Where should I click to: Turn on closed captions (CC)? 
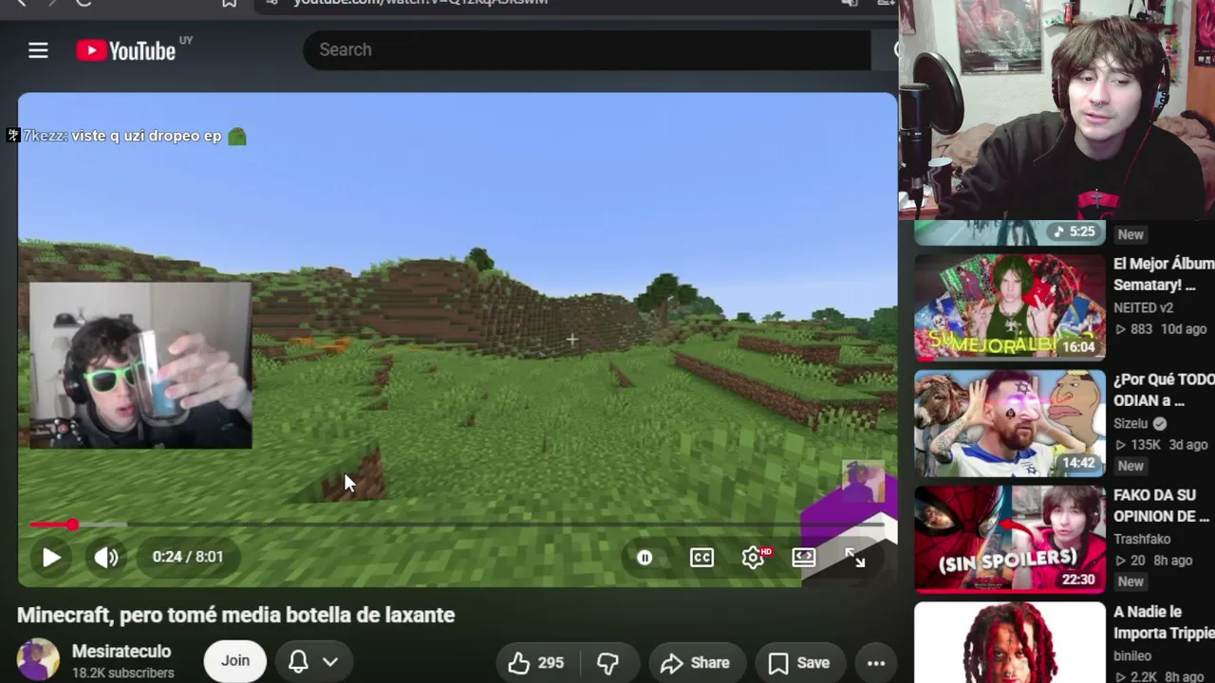coord(701,557)
